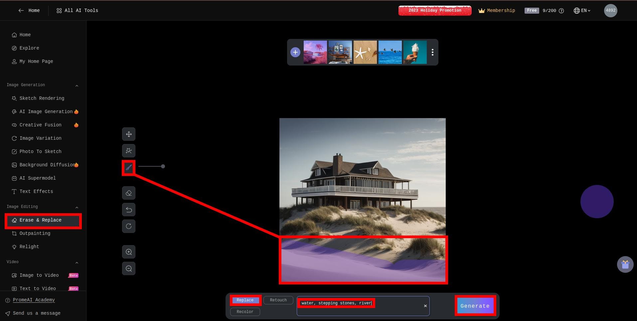
Task: Collapse the Image Editing section
Action: pos(77,207)
